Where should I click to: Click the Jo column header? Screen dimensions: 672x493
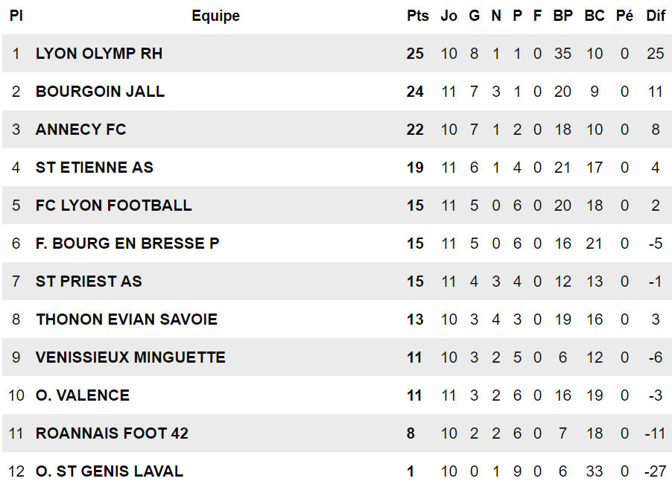448,16
